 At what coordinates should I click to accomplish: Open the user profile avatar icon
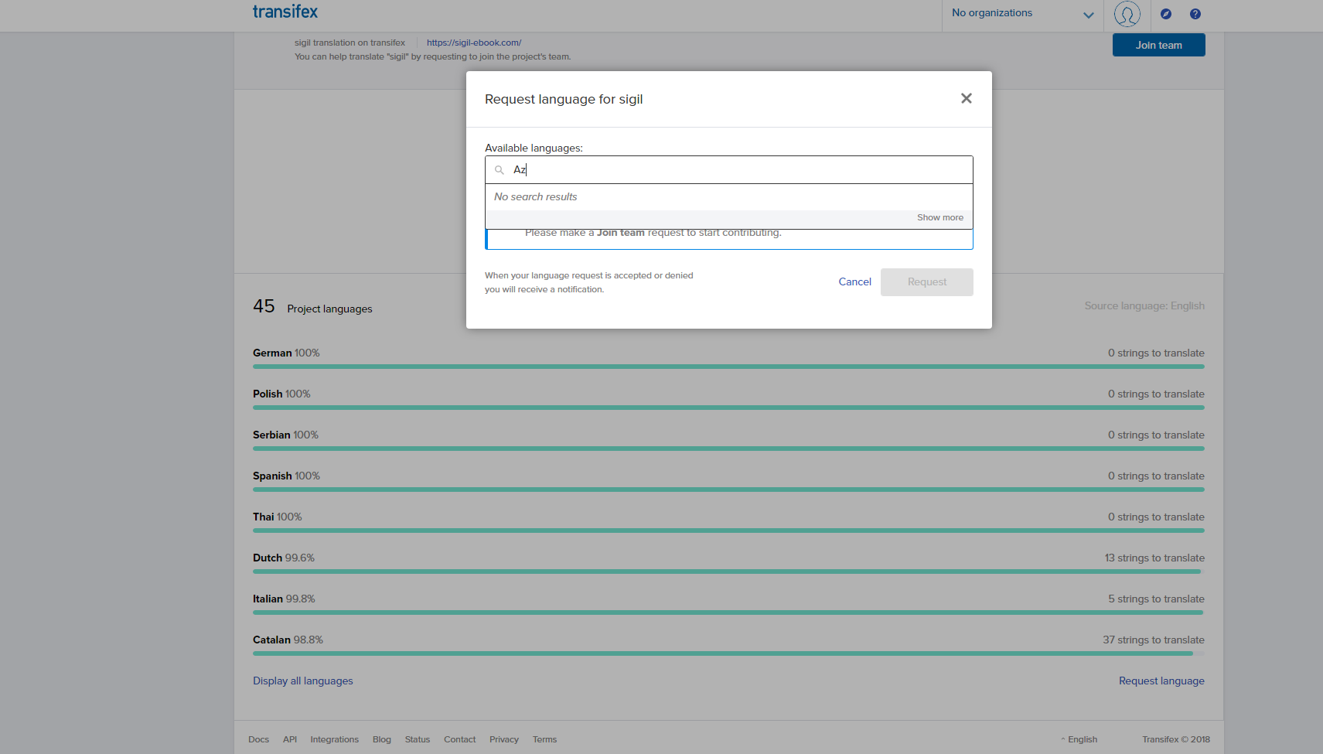(x=1127, y=14)
